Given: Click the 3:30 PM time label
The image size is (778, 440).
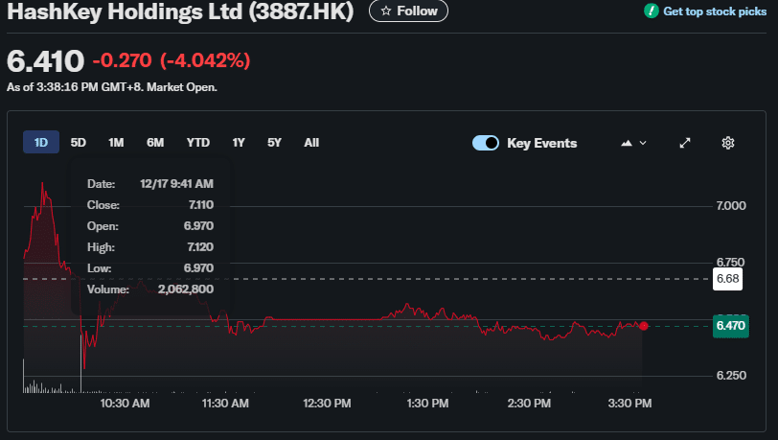Looking at the screenshot, I should pos(630,404).
